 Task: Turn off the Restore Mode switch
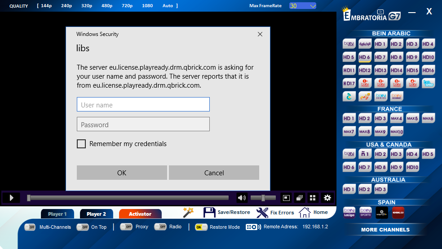tap(201, 227)
